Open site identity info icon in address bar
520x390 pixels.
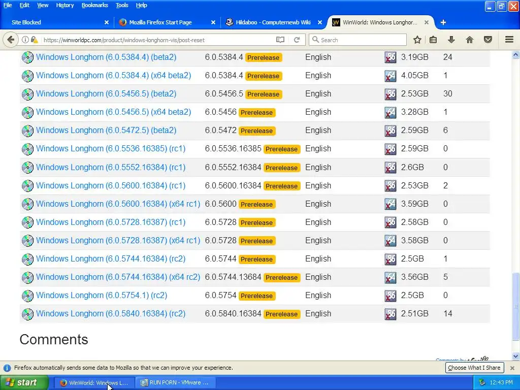click(25, 40)
